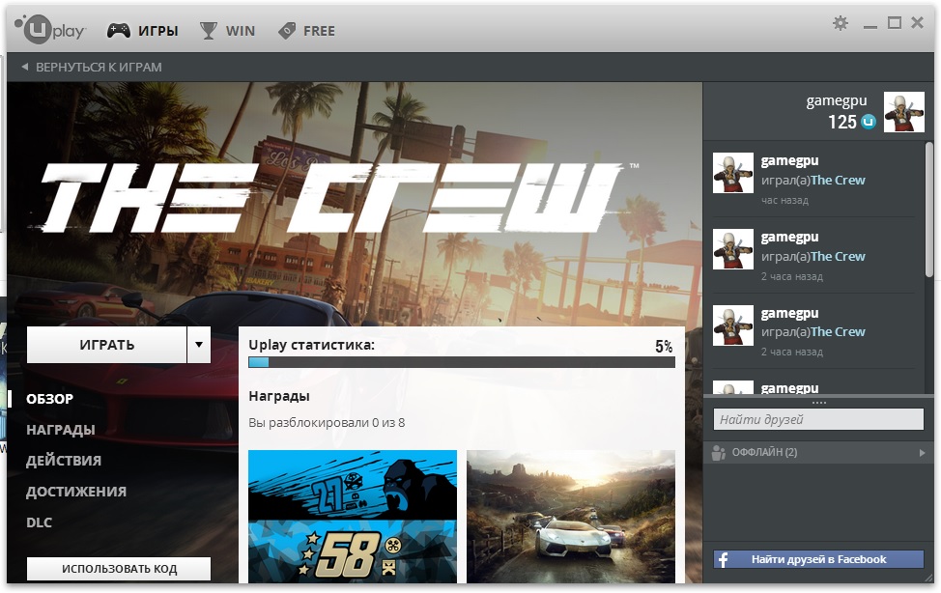Click the Uplay logo icon
The height and width of the screenshot is (593, 941).
click(50, 29)
